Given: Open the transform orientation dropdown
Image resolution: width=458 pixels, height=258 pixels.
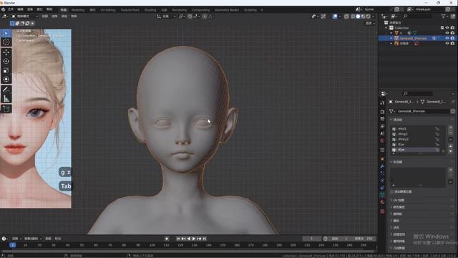Looking at the screenshot, I should (x=167, y=16).
